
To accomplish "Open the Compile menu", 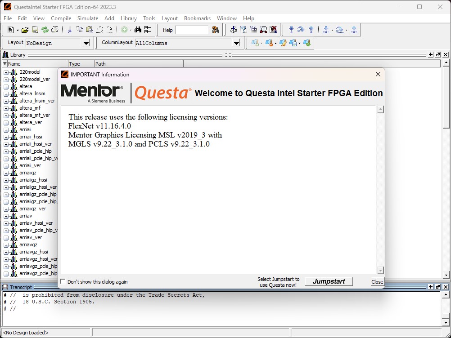I will click(x=61, y=18).
